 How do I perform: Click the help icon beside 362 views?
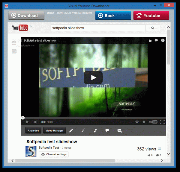click(160, 149)
